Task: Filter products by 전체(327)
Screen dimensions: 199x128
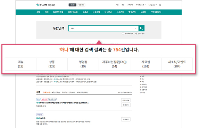Action: pyautogui.click(x=46, y=92)
